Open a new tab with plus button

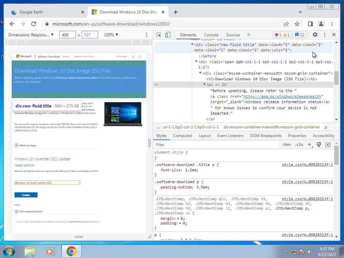point(175,12)
